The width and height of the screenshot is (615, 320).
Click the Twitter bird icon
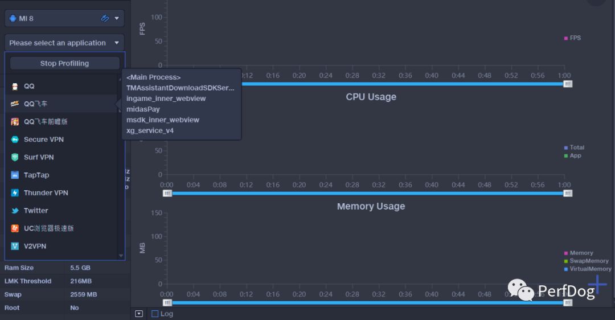pyautogui.click(x=15, y=211)
